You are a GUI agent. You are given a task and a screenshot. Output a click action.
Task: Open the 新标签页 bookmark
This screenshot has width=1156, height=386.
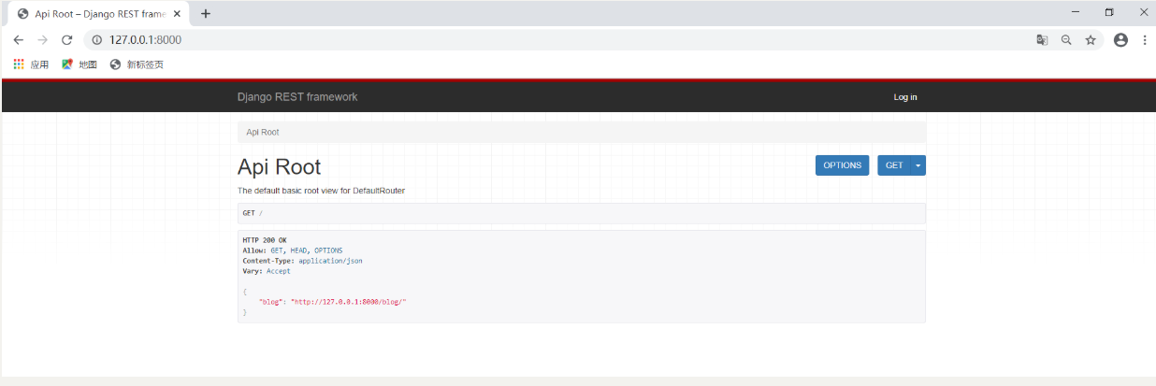pos(137,64)
